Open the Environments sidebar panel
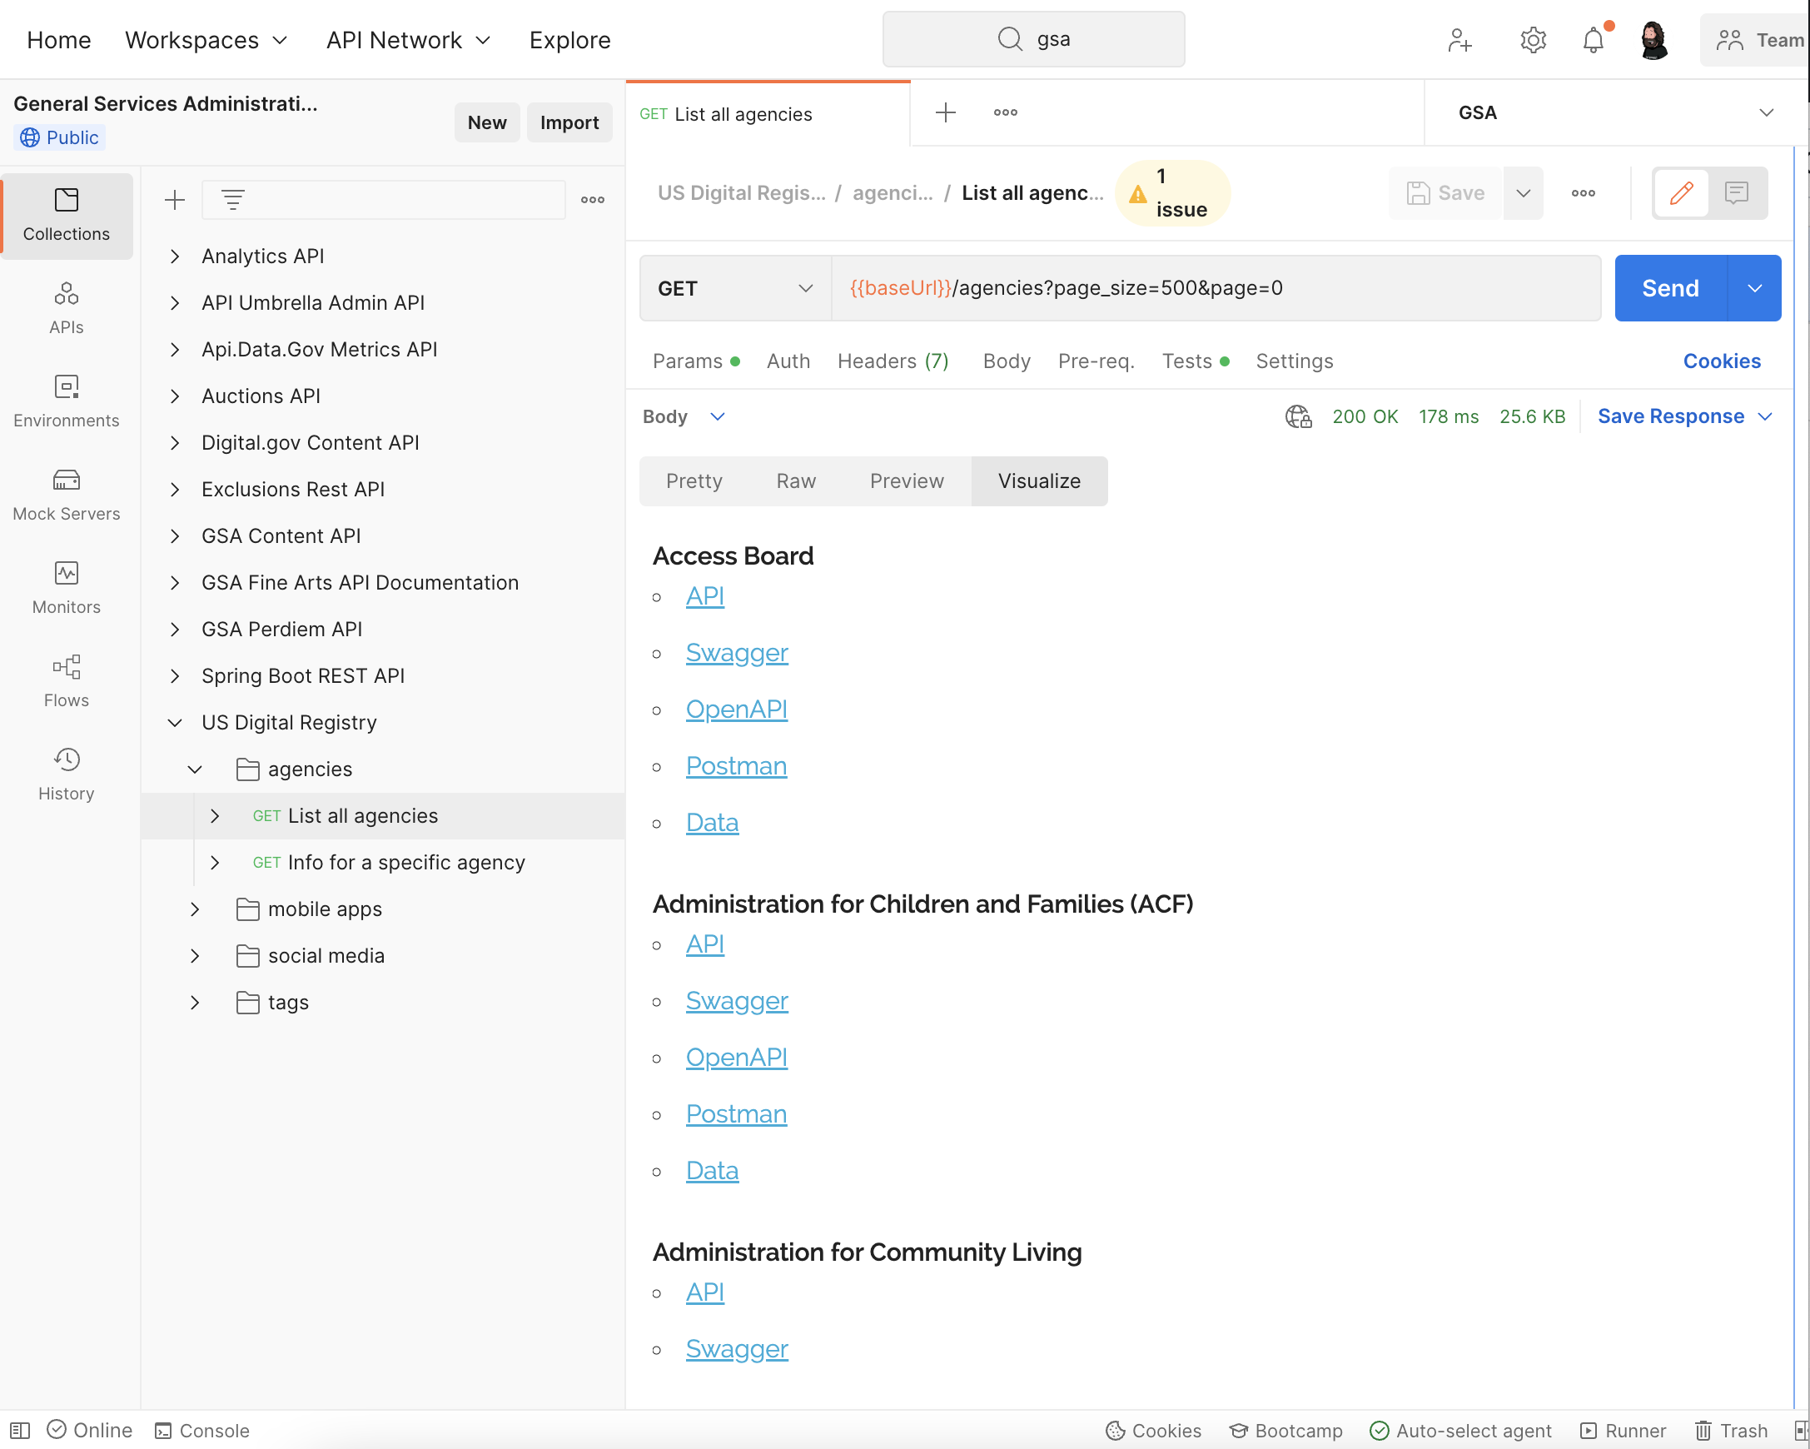Screen dimensions: 1810x1449 tap(67, 402)
